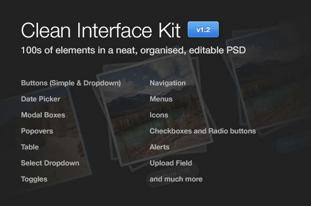The image size is (311, 206).
Task: Click the Date Picker list entry
Action: [x=41, y=99]
